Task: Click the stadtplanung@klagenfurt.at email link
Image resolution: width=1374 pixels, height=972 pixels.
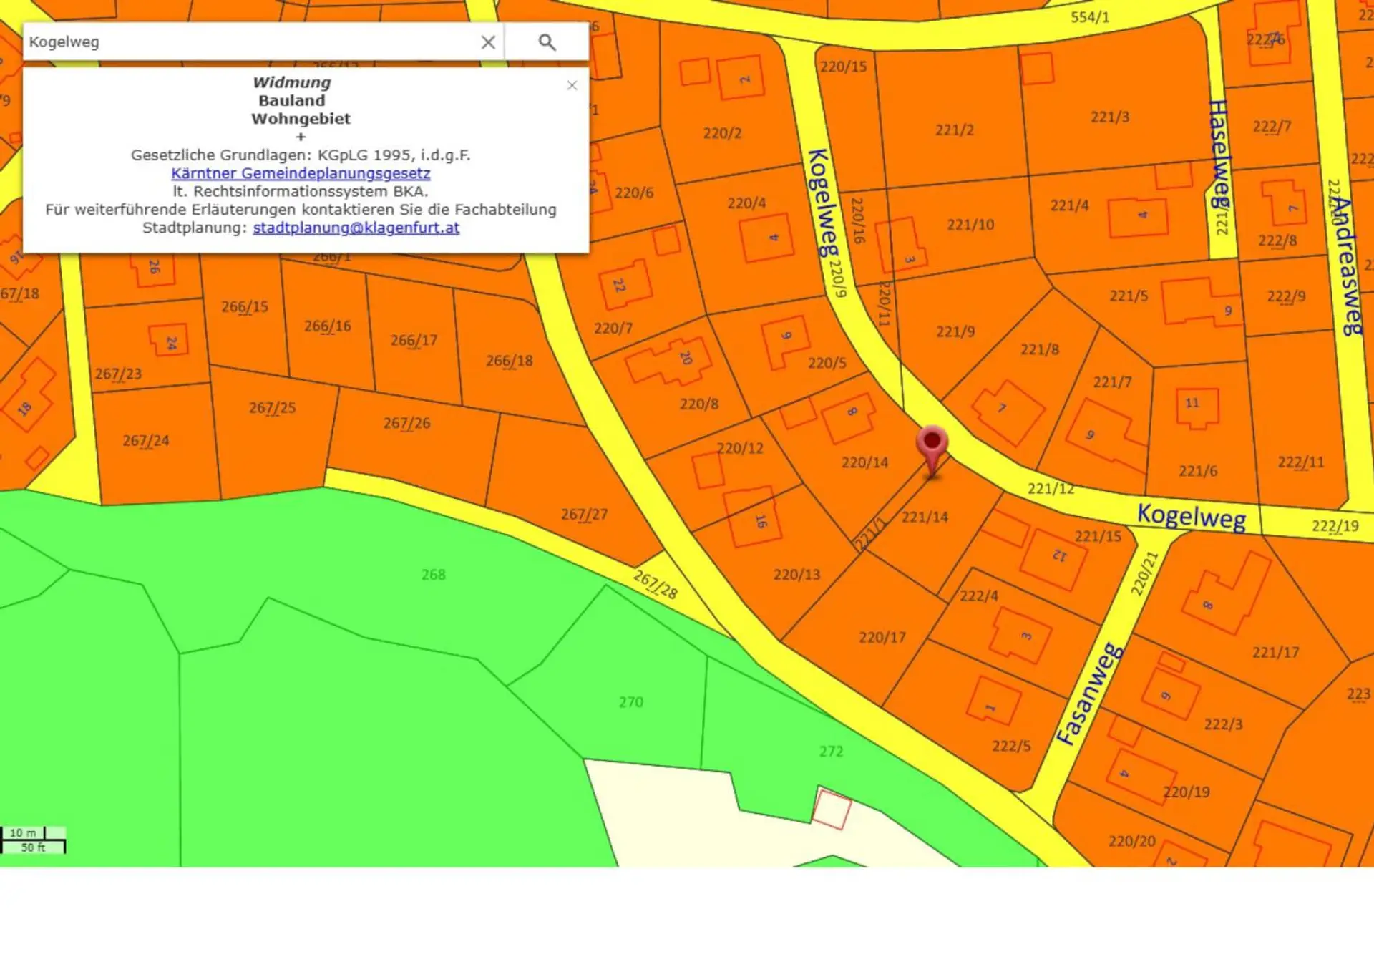Action: click(356, 228)
